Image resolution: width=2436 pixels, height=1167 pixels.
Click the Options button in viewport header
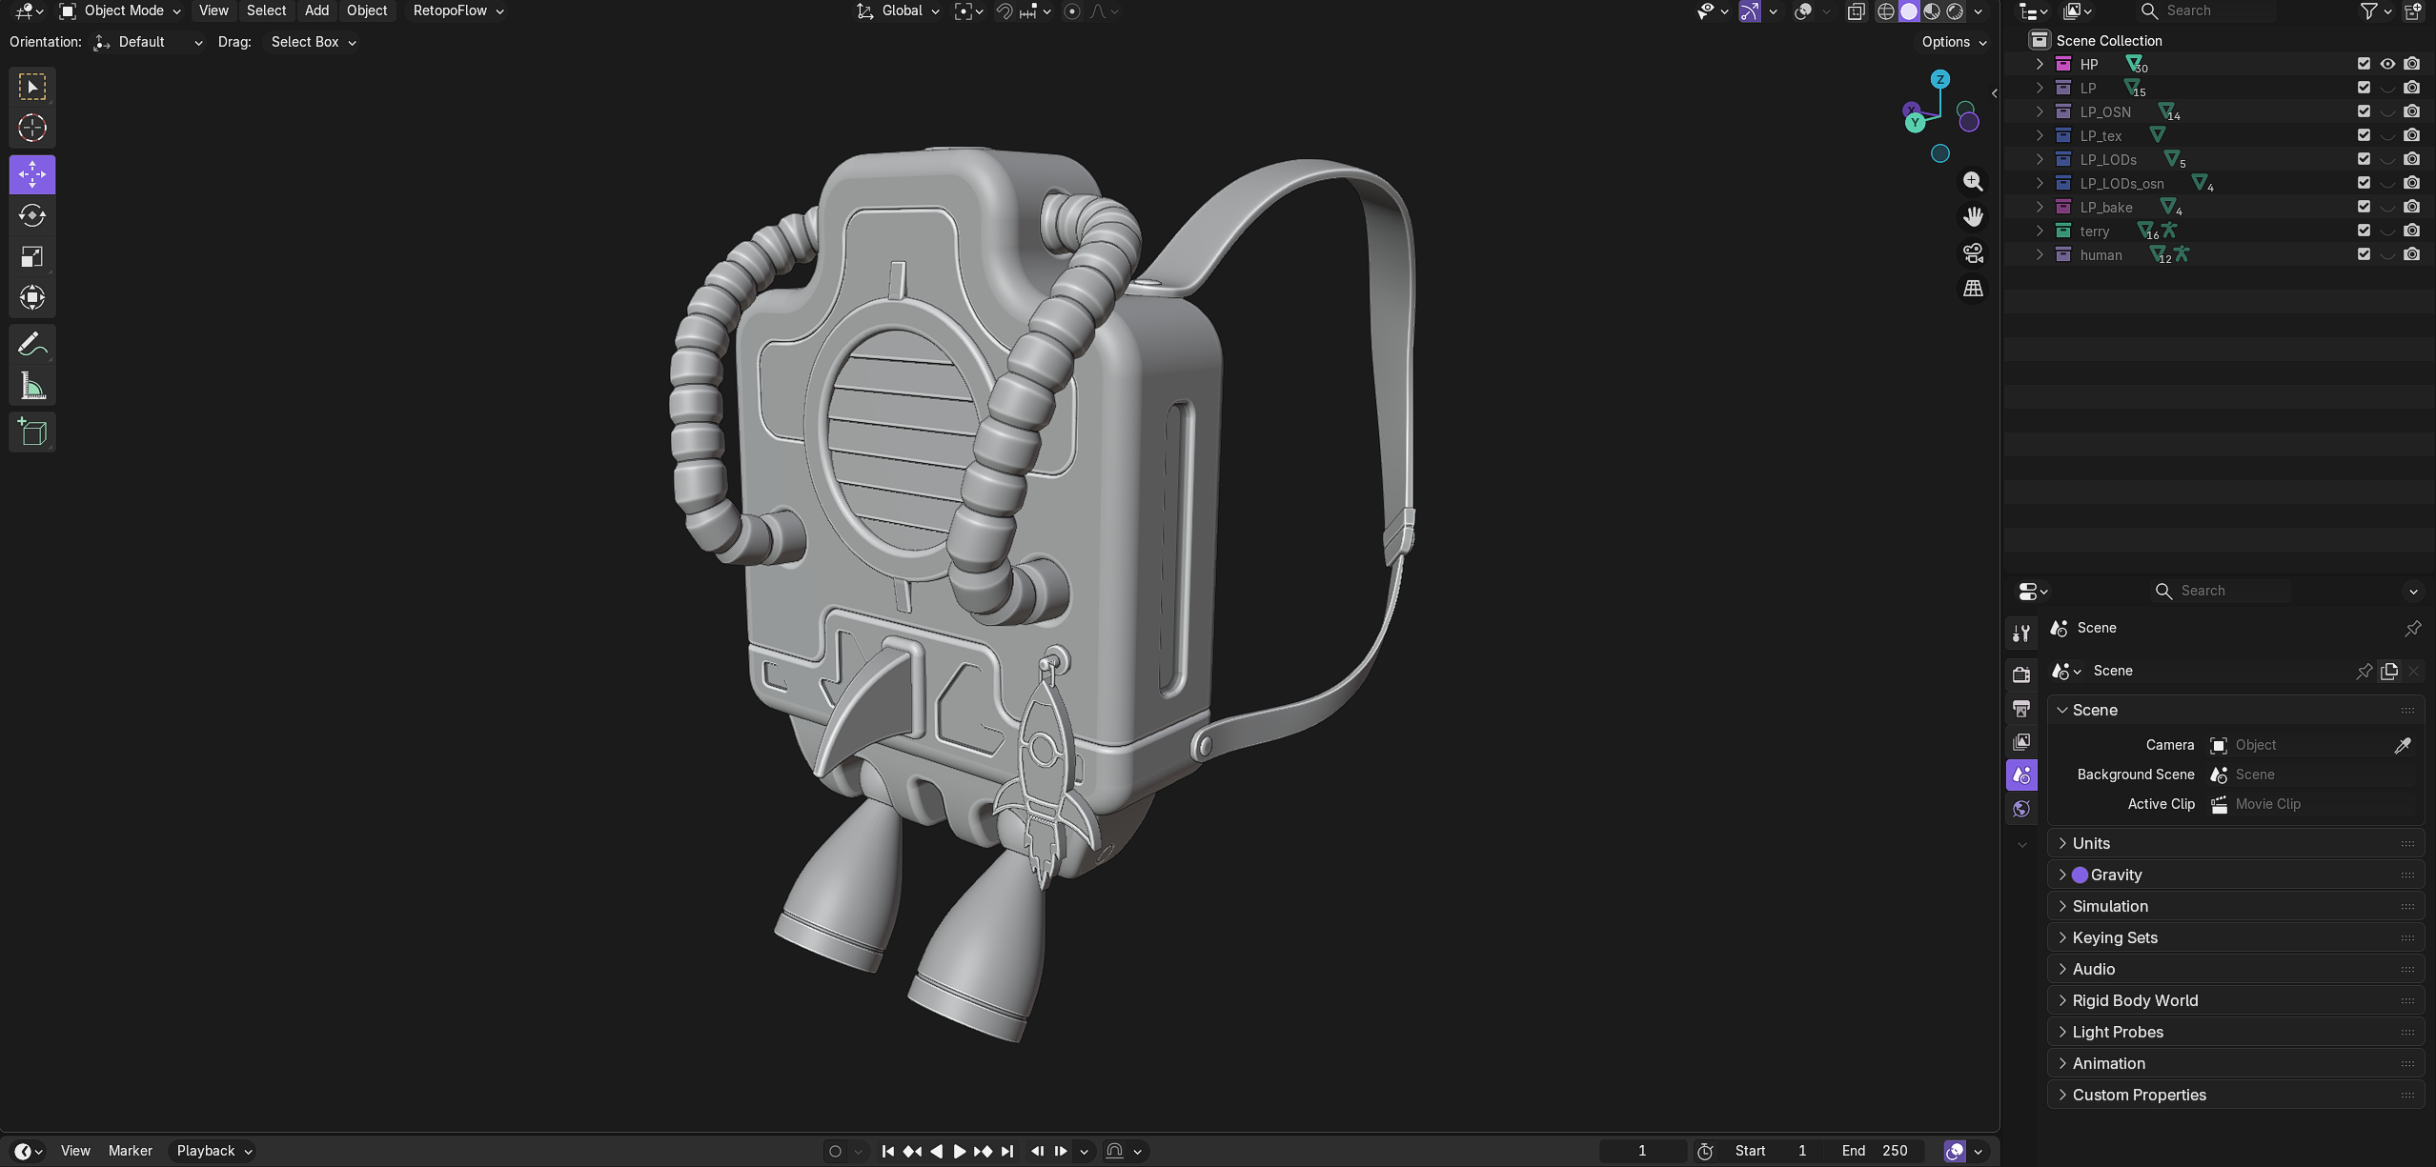click(1954, 42)
